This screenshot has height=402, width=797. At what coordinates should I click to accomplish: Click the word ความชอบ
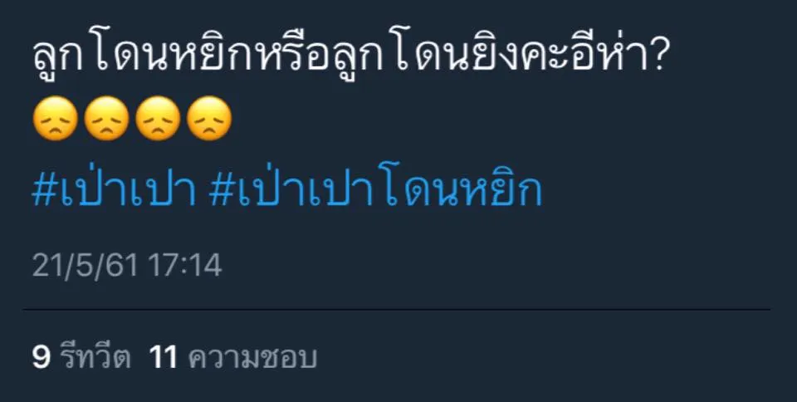click(252, 357)
